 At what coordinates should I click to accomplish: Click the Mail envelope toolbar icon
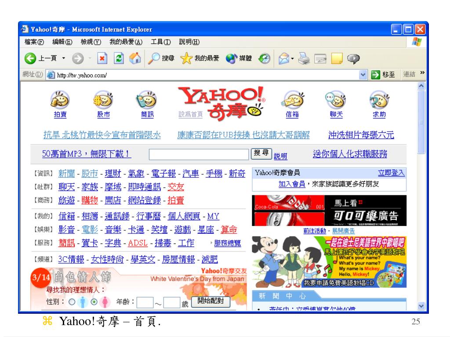[x=283, y=58]
